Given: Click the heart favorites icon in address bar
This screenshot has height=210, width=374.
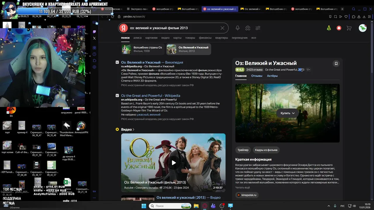Looking at the screenshot, I should [x=346, y=17].
